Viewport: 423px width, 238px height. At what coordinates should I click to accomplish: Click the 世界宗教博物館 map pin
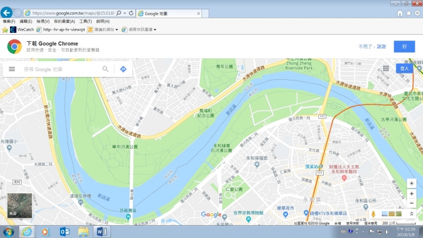pyautogui.click(x=249, y=219)
